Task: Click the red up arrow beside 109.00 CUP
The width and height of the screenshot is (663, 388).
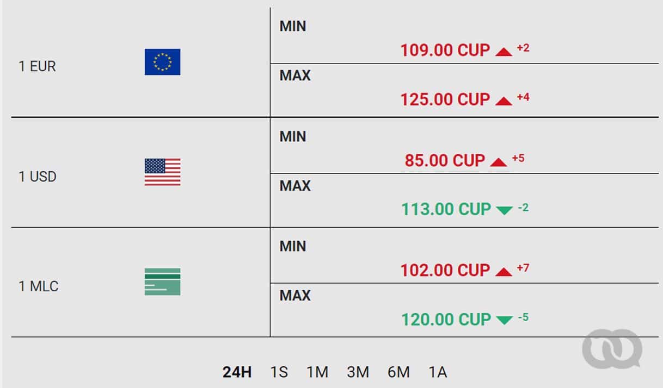Action: click(x=504, y=52)
